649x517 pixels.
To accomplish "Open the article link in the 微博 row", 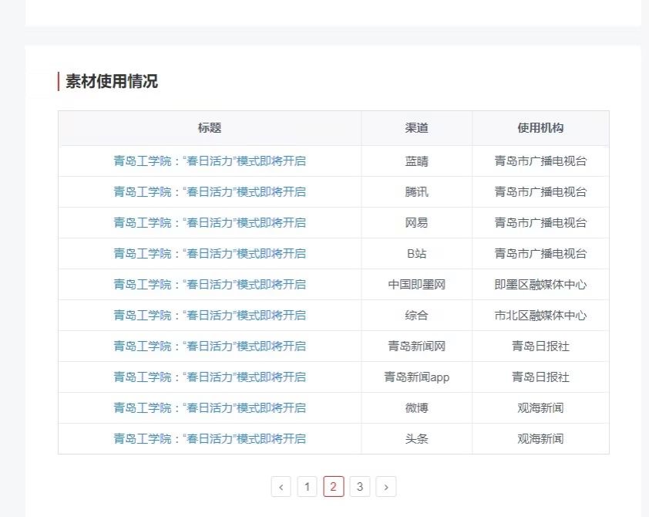I will tap(210, 408).
